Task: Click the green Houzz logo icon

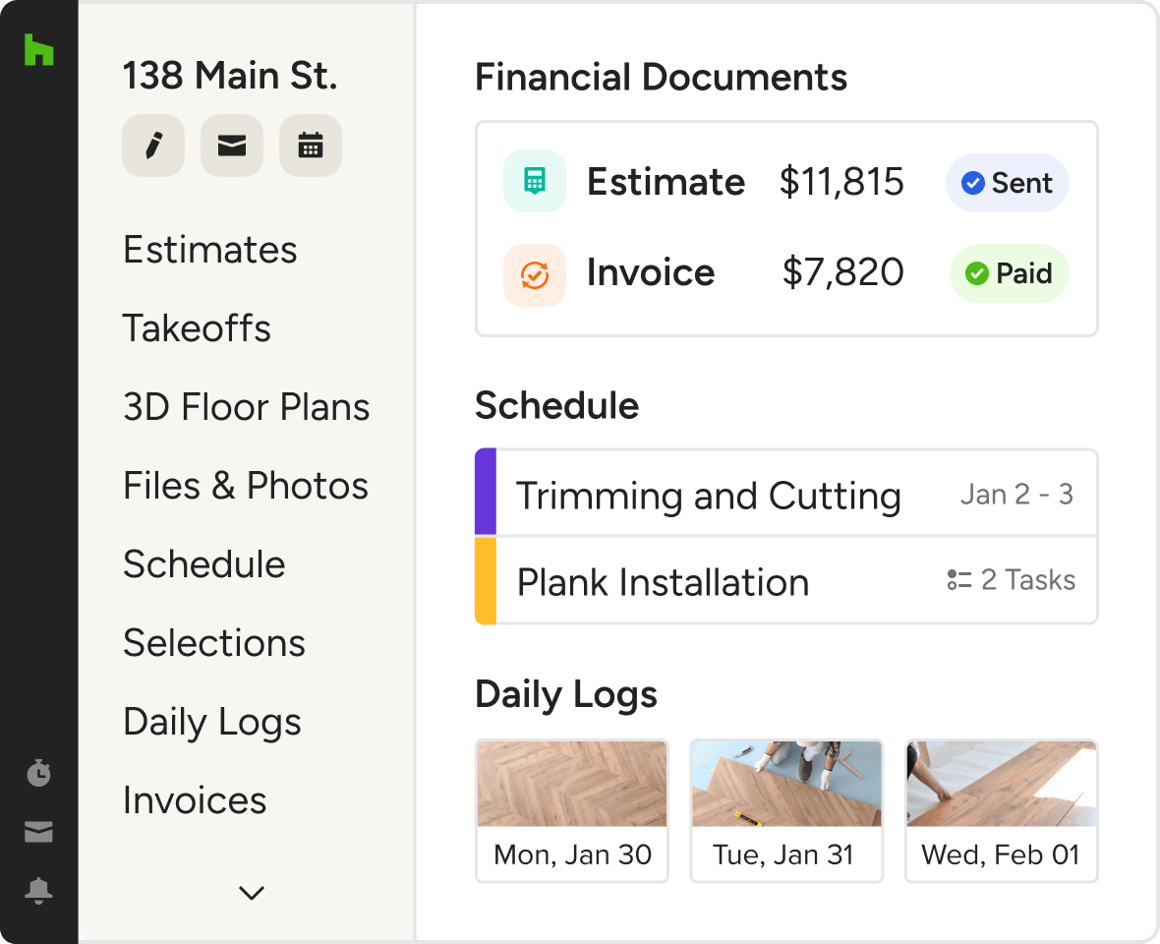Action: (x=39, y=49)
